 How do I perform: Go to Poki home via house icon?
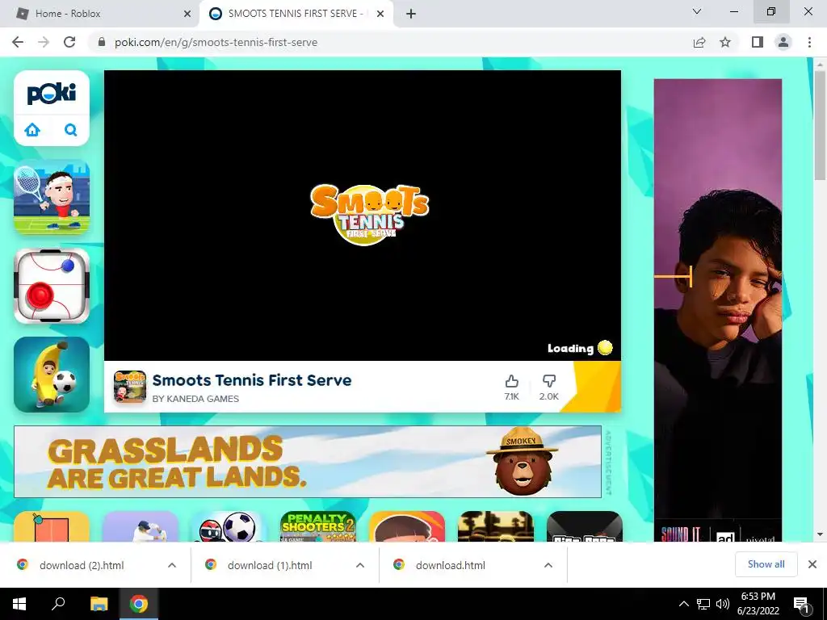[32, 130]
